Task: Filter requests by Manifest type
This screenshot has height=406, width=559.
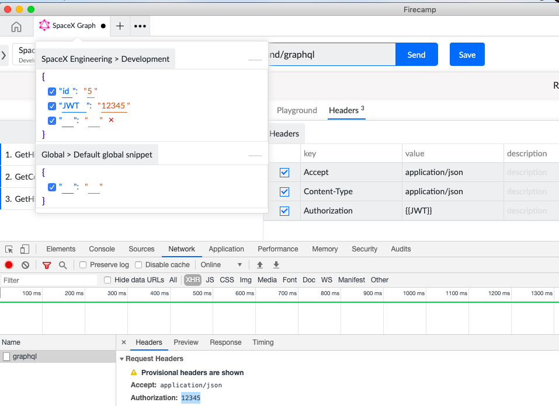Action: pos(352,280)
